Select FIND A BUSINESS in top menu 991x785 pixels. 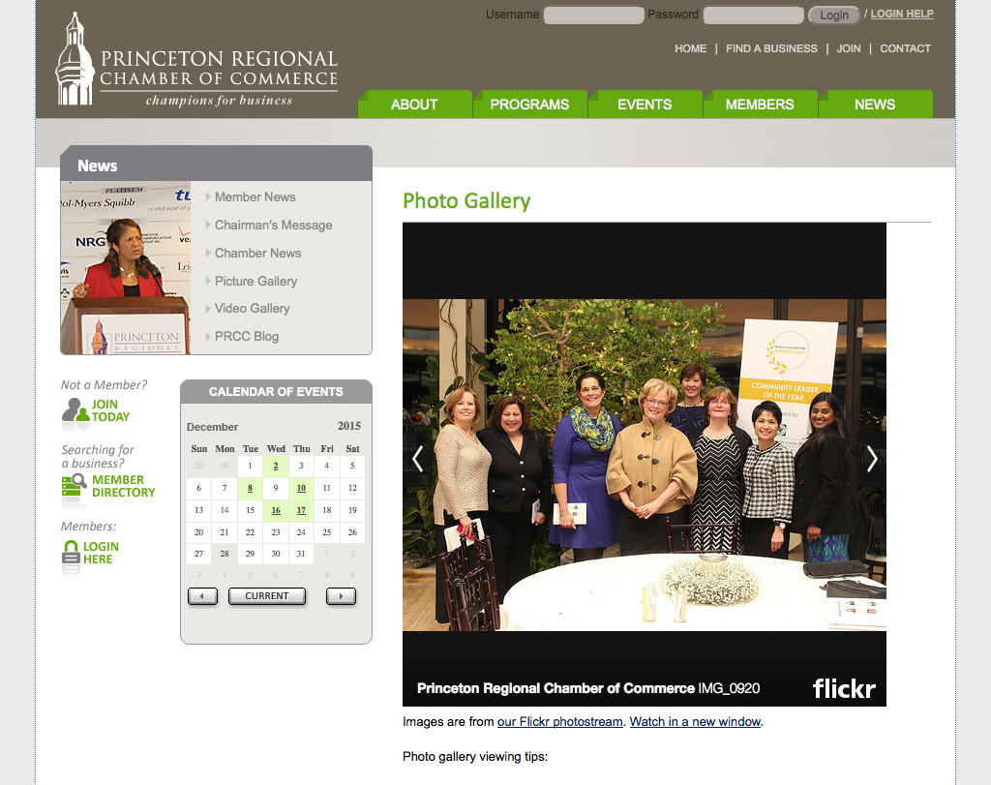(771, 48)
